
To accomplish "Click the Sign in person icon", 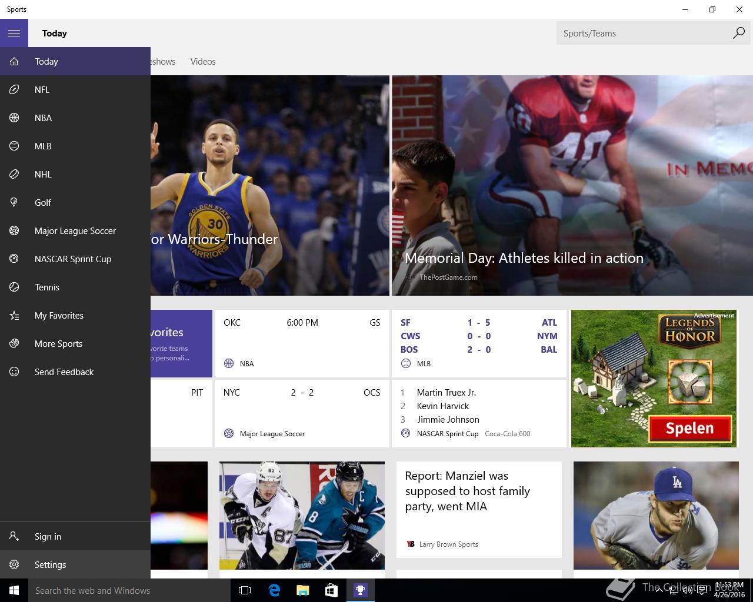I will click(14, 536).
